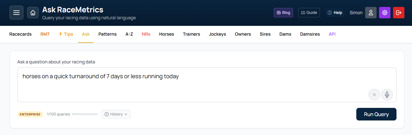Open the Help button
The image size is (412, 135).
point(335,13)
